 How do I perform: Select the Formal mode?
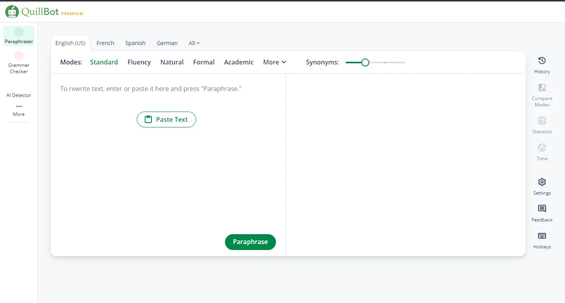[x=204, y=62]
